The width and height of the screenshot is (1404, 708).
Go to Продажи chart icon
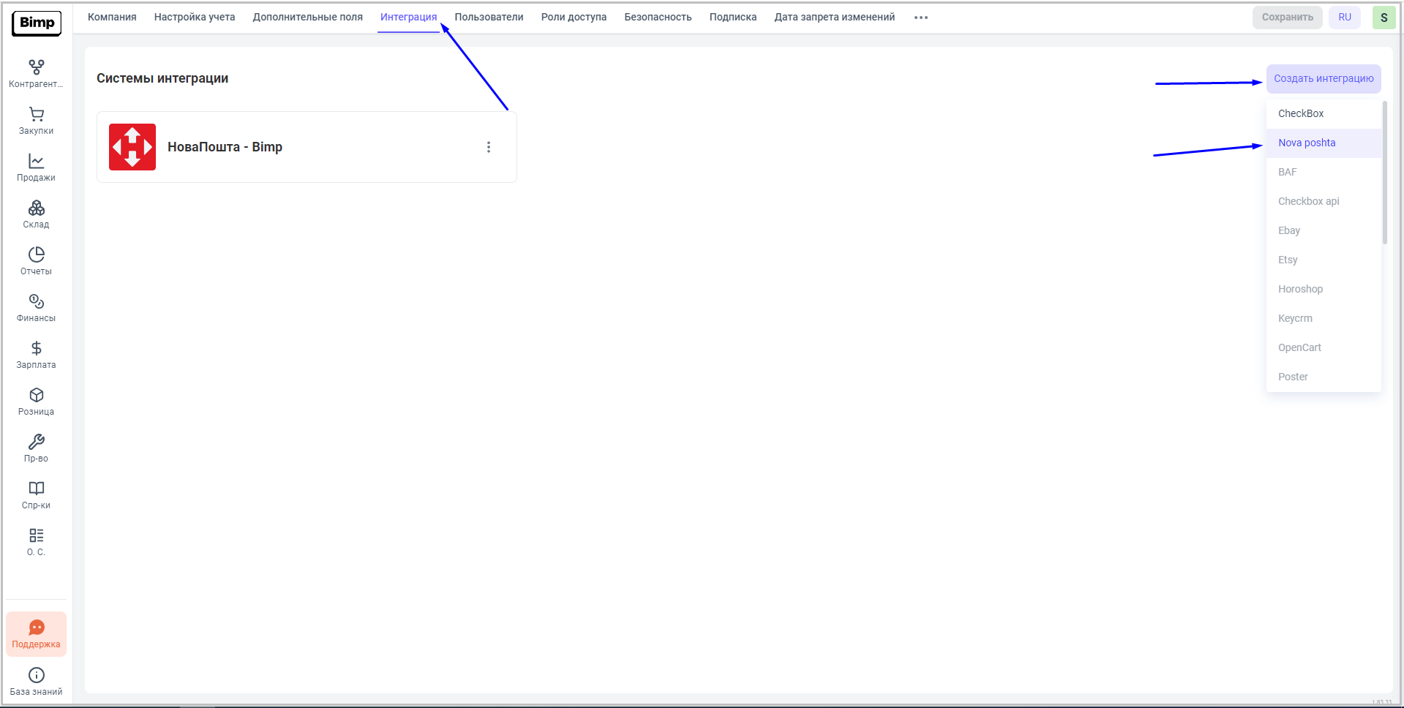[x=36, y=161]
